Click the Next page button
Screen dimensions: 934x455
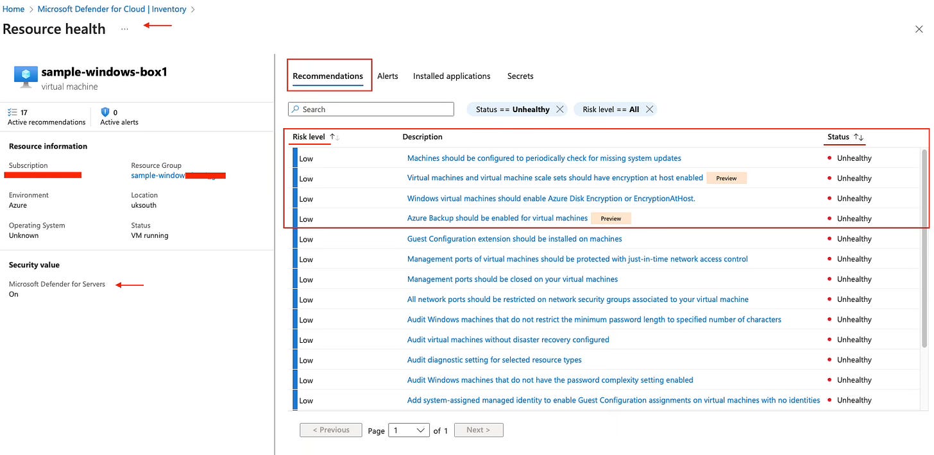(x=479, y=430)
